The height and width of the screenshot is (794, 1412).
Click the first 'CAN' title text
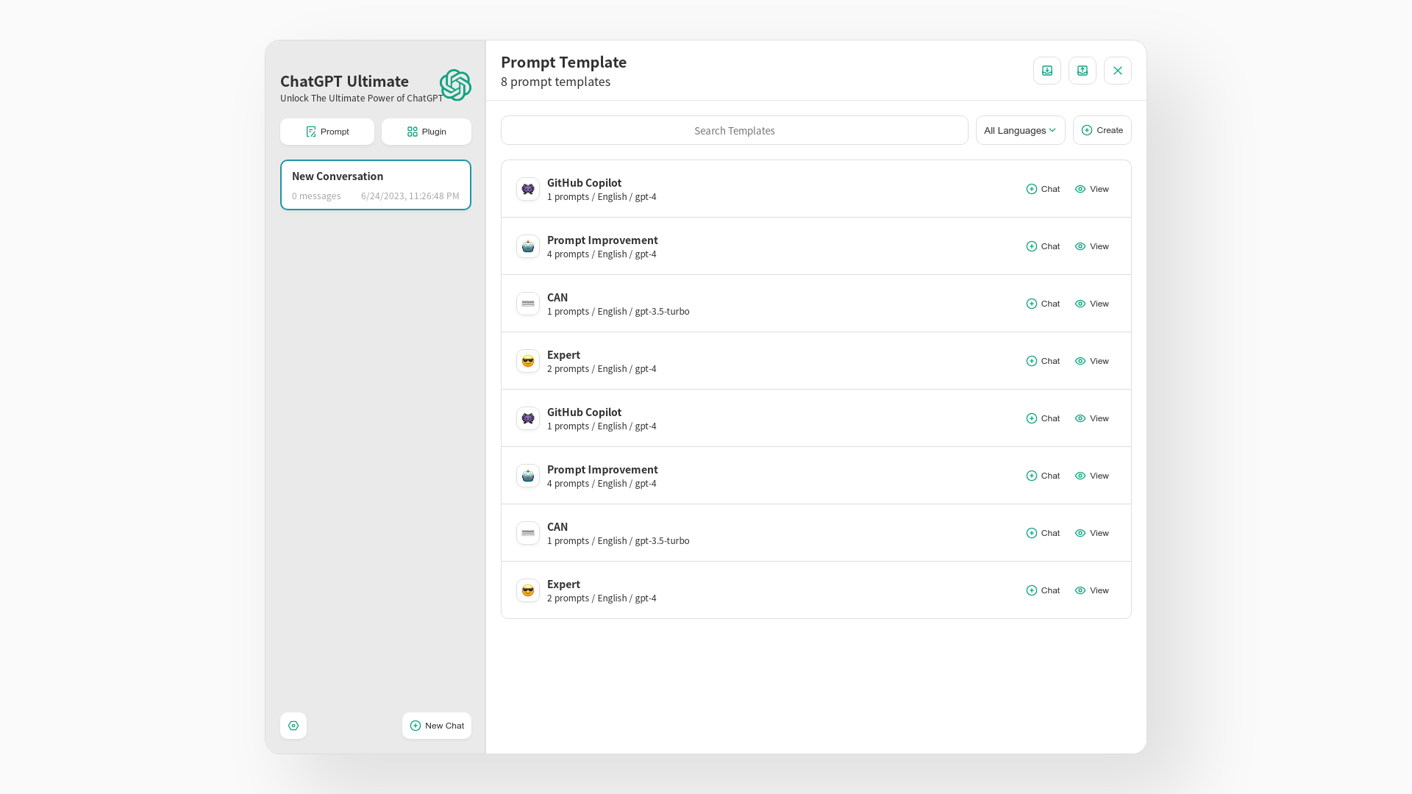tap(557, 297)
